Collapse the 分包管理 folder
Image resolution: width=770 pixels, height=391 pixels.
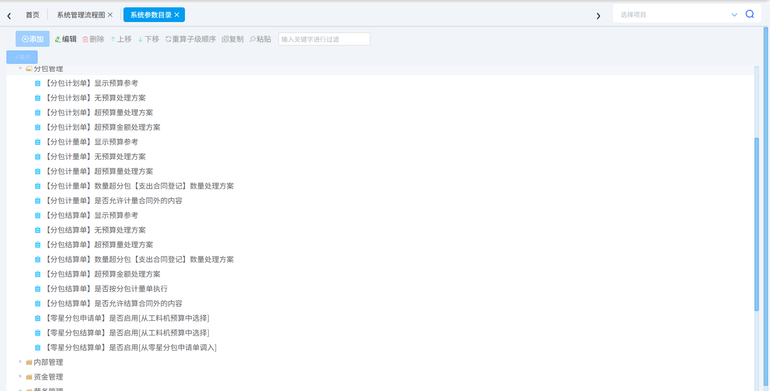point(20,68)
